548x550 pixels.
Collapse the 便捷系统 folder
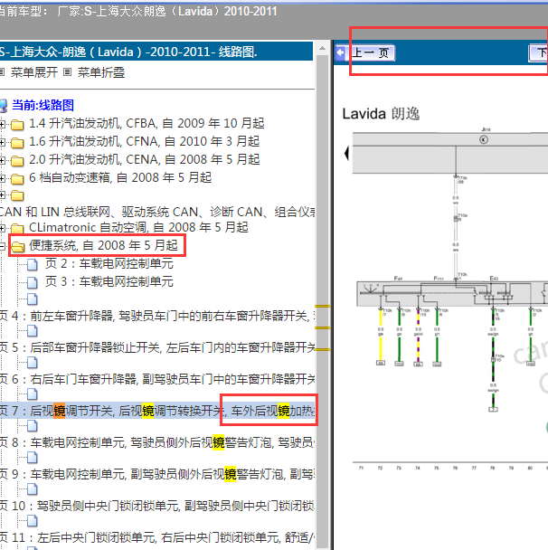[2, 246]
